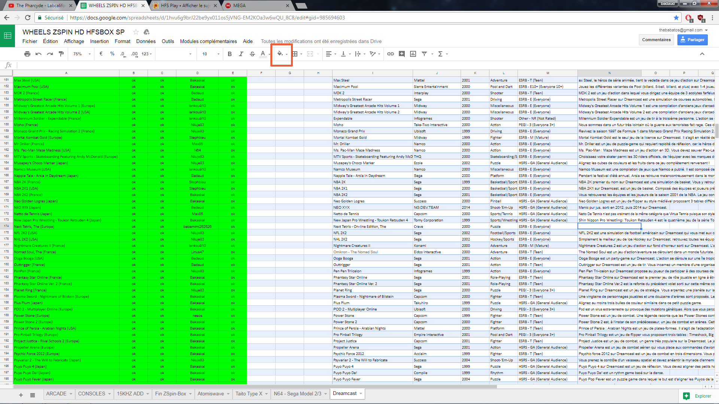Click the filter funnel icon
Image resolution: width=719 pixels, height=404 pixels.
[424, 54]
